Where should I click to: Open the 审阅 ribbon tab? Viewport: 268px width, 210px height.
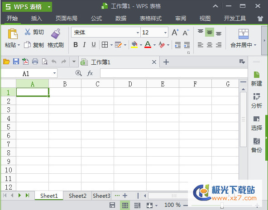pyautogui.click(x=181, y=18)
